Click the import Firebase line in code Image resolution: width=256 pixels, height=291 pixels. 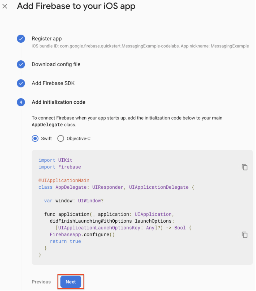coord(59,167)
